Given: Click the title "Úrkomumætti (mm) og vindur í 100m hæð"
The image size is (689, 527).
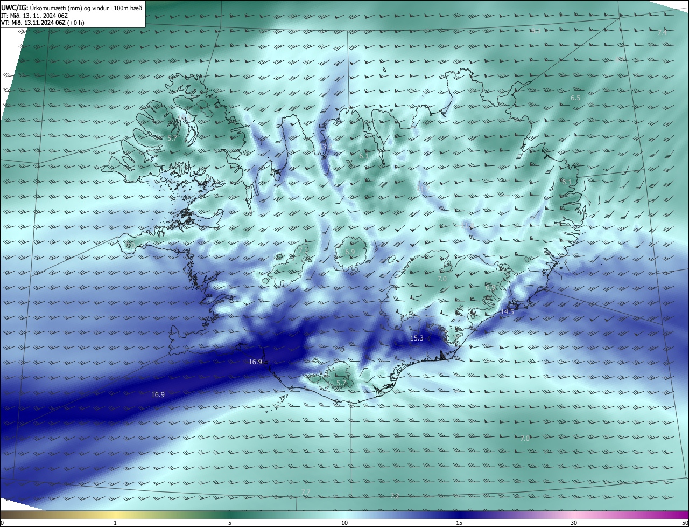Looking at the screenshot, I should coord(87,8).
